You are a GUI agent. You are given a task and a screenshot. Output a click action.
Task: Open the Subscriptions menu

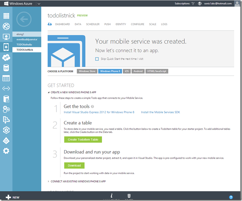(x=182, y=4)
